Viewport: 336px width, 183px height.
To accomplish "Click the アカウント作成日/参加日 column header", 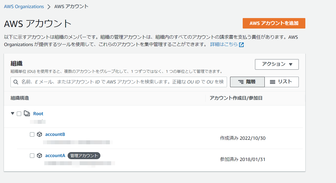I will (236, 98).
